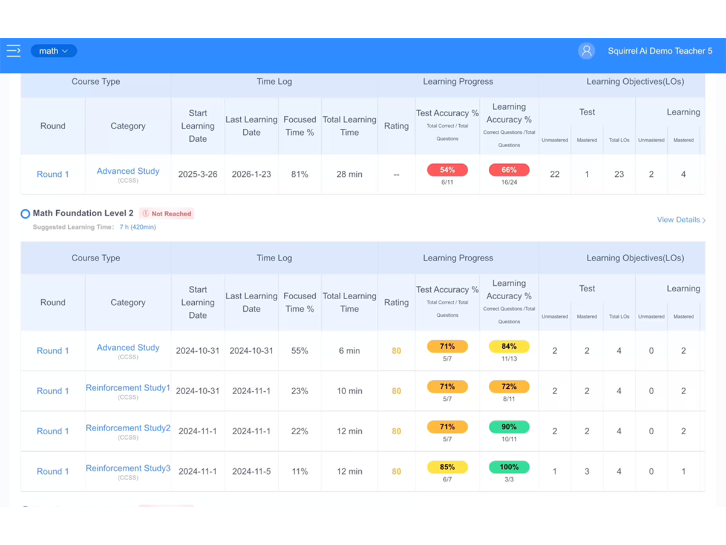Open the hamburger sidebar menu icon

[x=13, y=51]
